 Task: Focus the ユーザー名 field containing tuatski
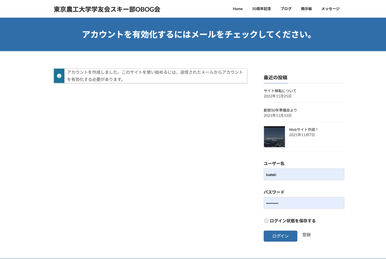[x=304, y=174]
